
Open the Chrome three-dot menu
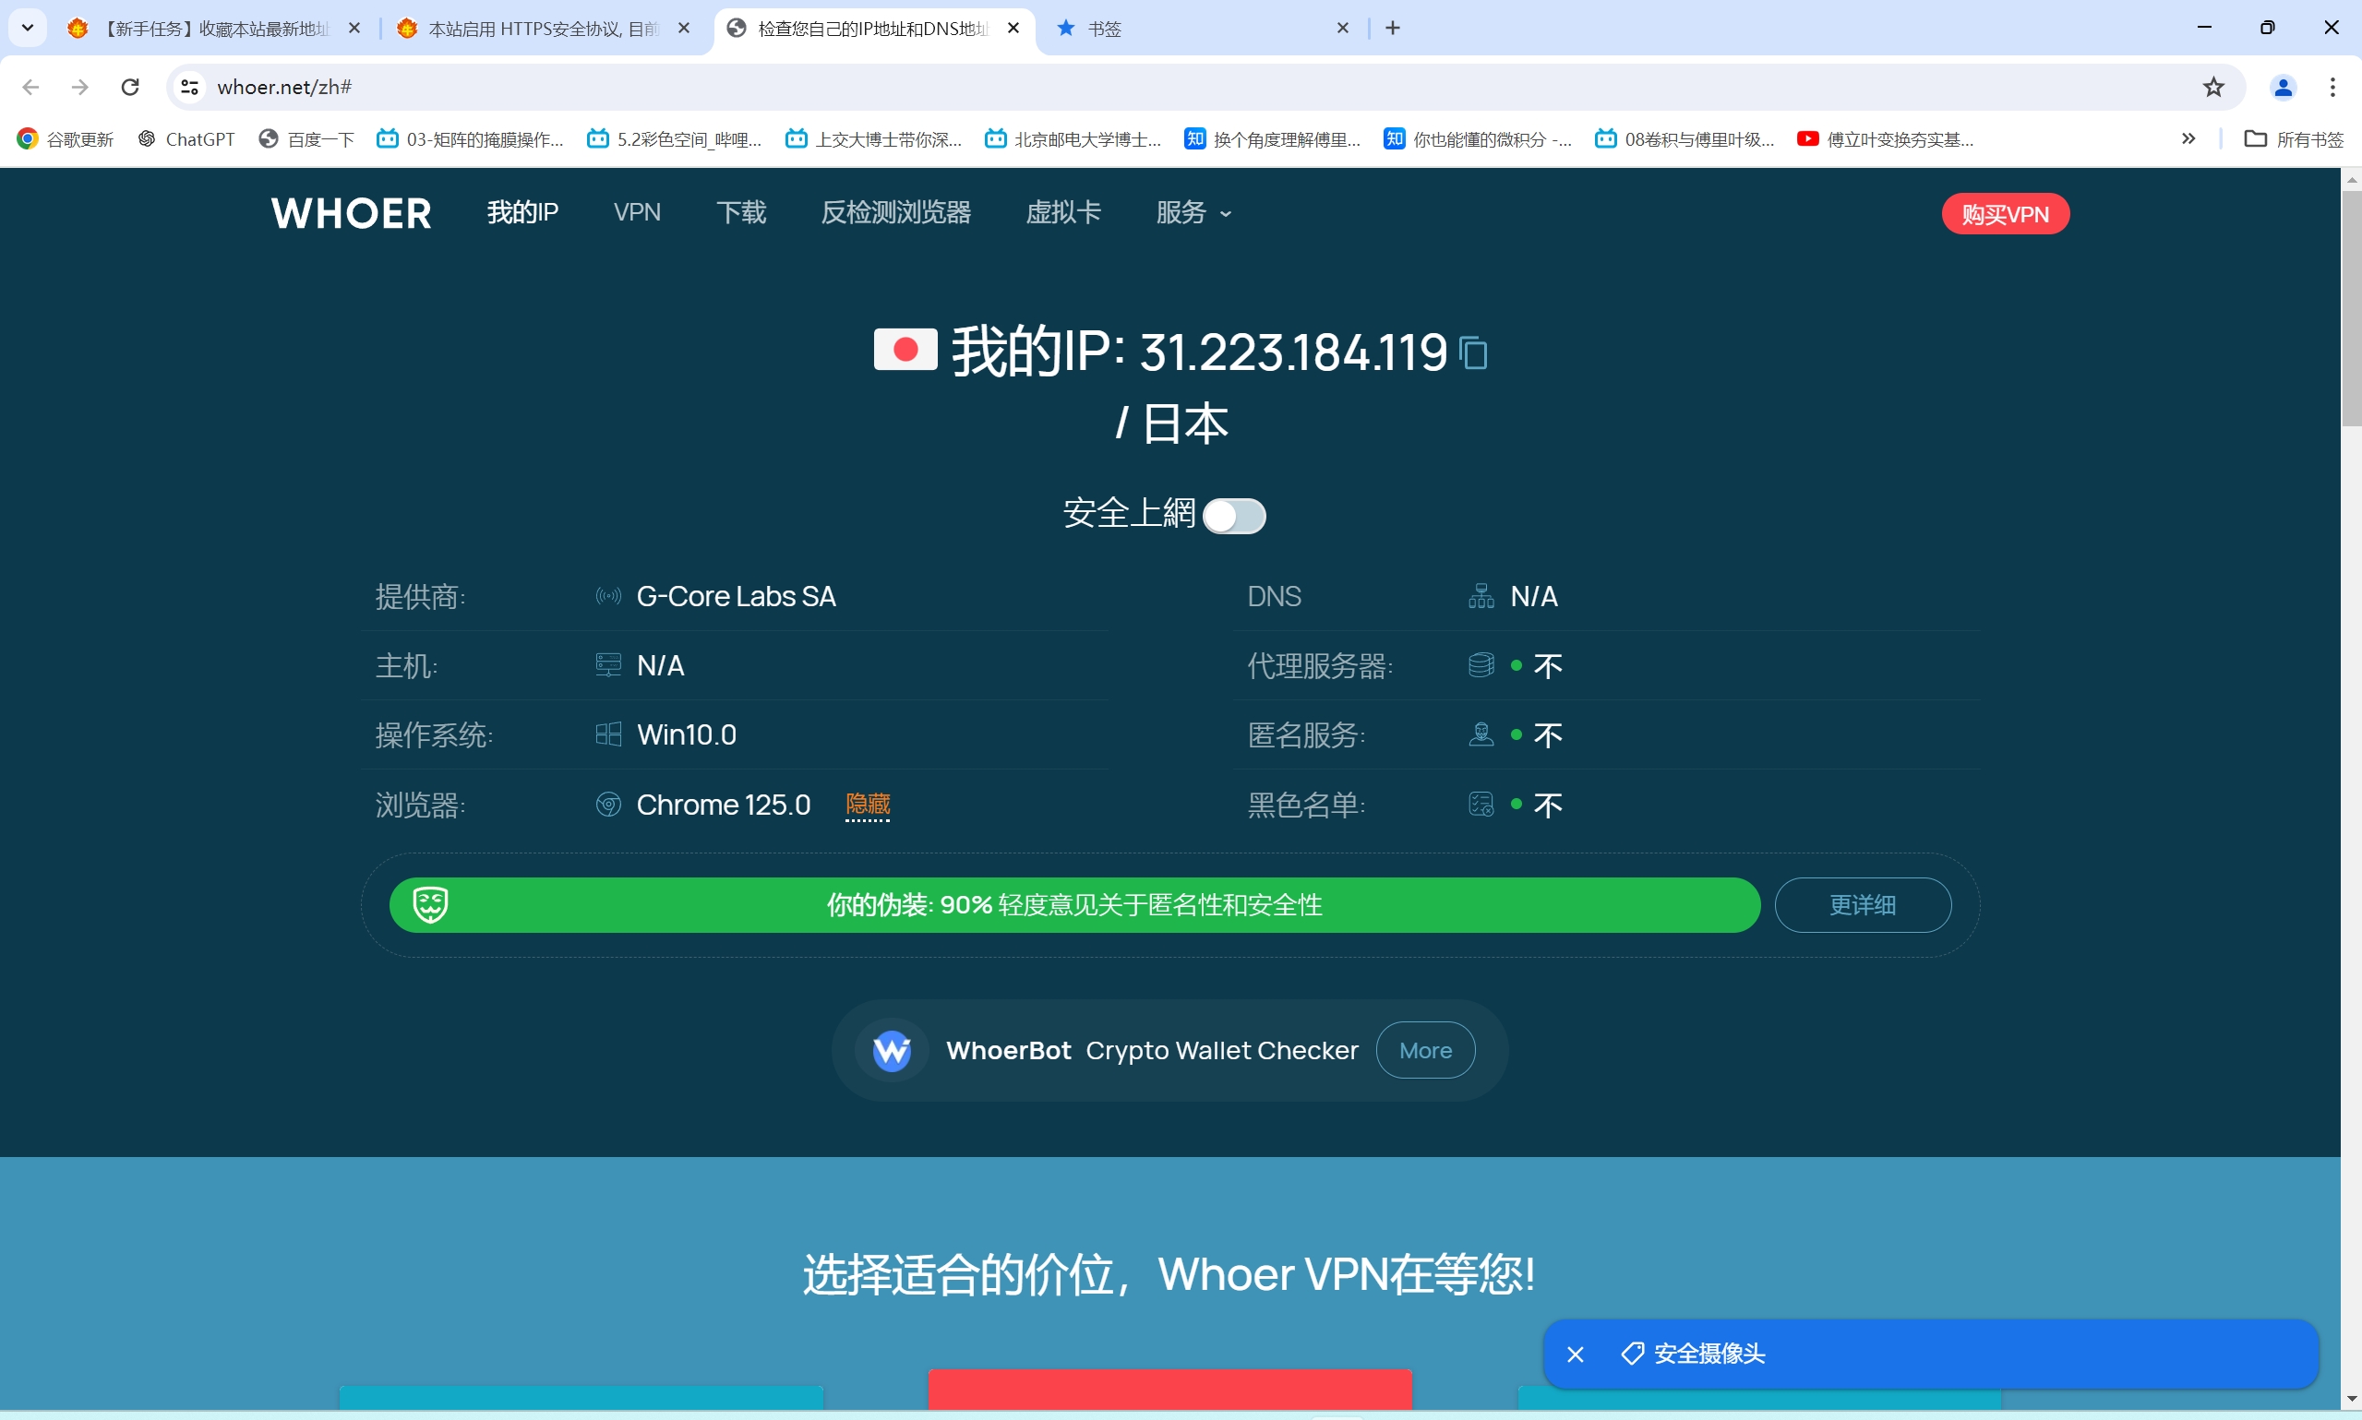2332,87
